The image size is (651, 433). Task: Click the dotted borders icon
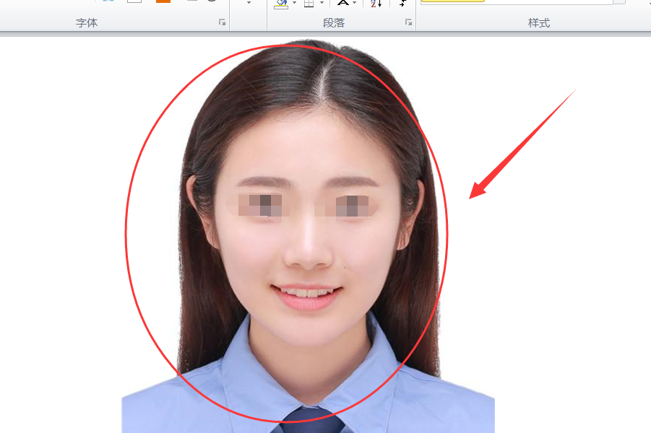click(309, 4)
